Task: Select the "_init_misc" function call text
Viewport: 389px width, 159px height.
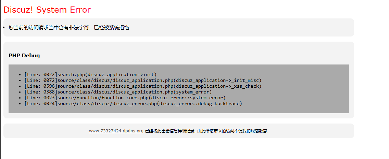Action: (x=245, y=80)
